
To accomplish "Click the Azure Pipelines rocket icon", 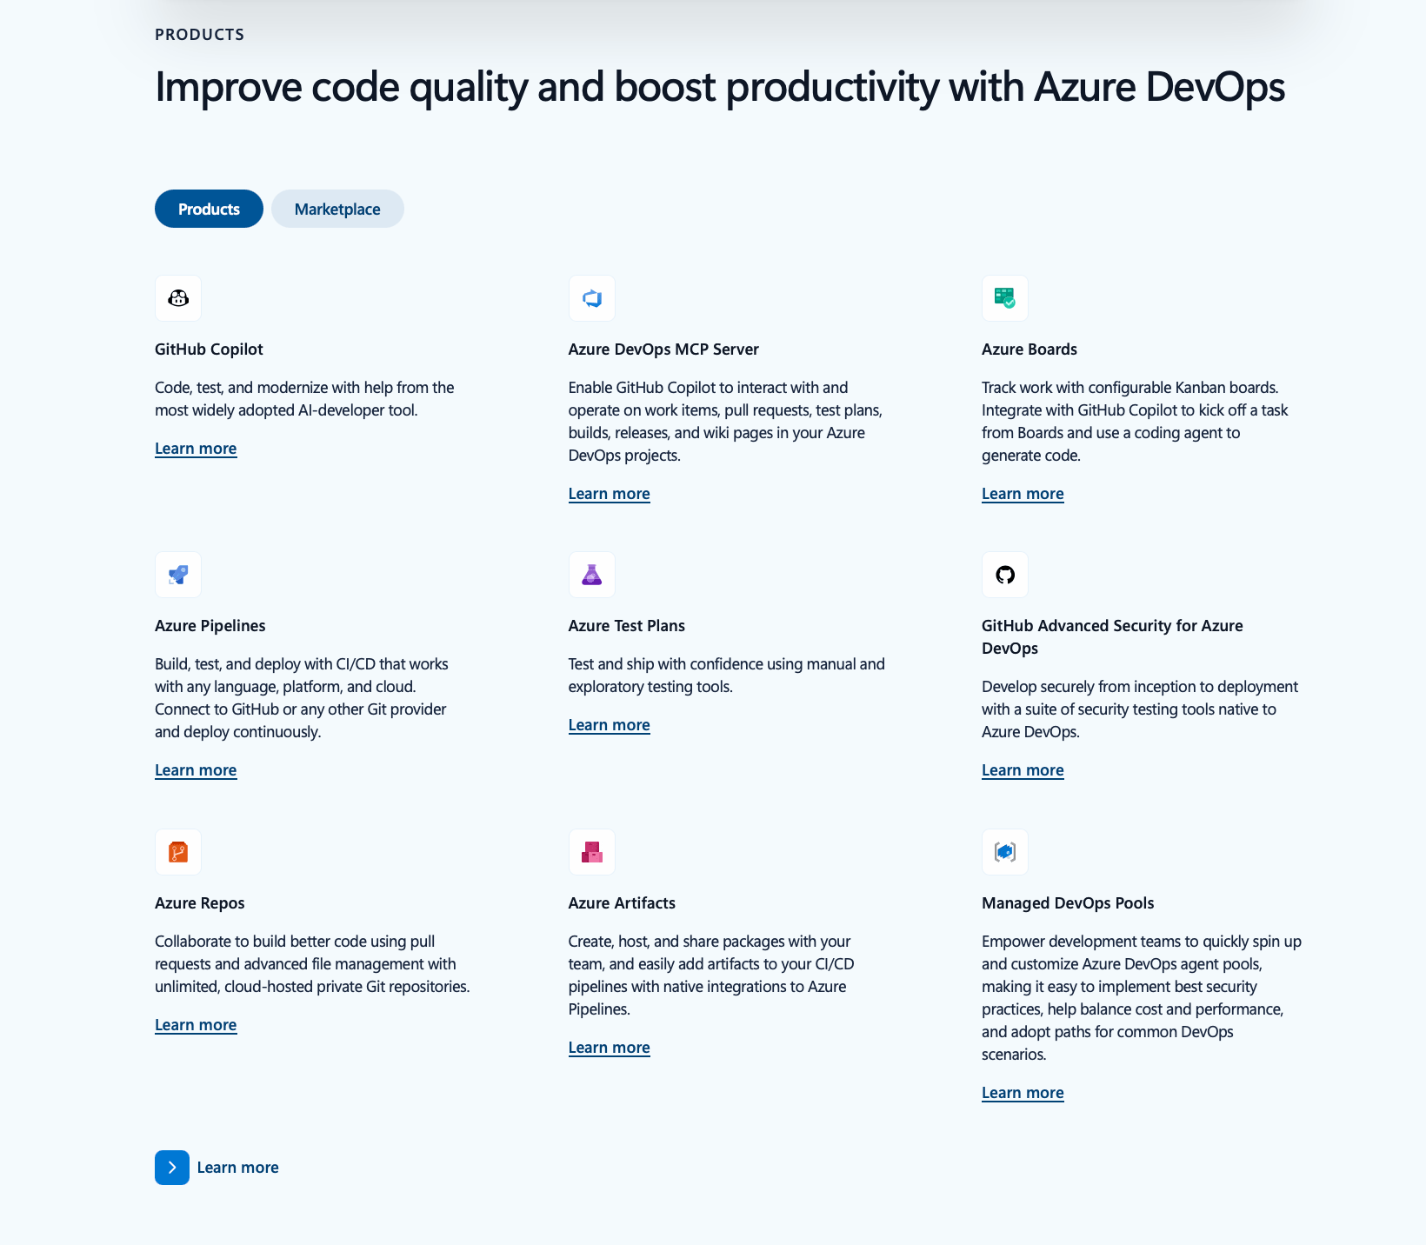I will [x=178, y=575].
